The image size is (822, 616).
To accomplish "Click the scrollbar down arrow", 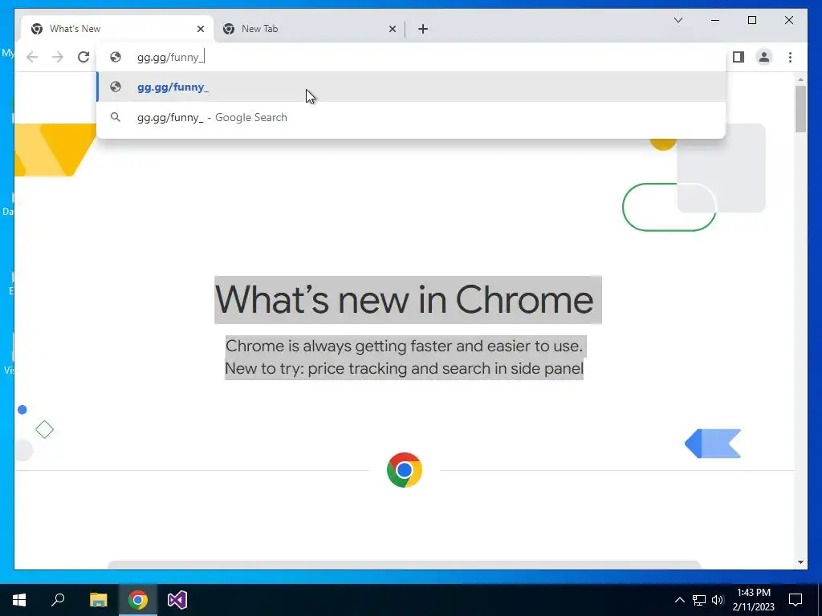I will pos(800,562).
